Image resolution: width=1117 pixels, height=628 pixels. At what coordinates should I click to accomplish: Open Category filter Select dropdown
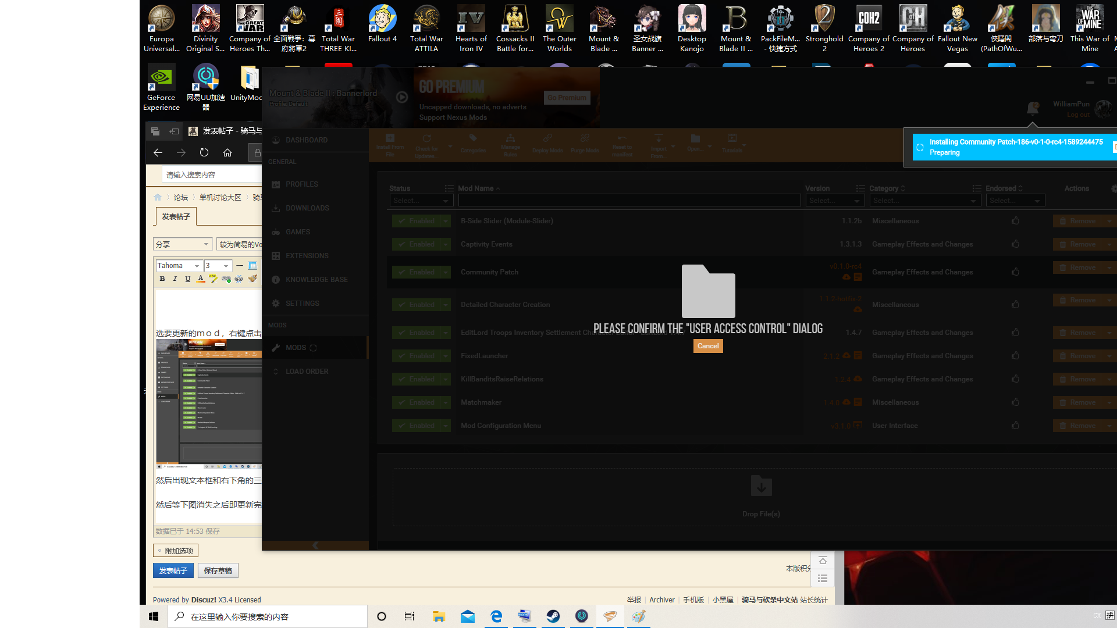coord(925,201)
